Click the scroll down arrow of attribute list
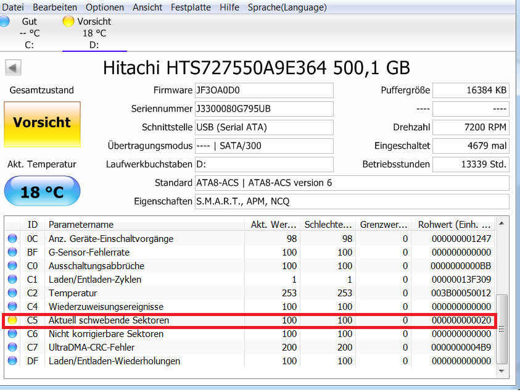The height and width of the screenshot is (392, 520). coord(501,371)
